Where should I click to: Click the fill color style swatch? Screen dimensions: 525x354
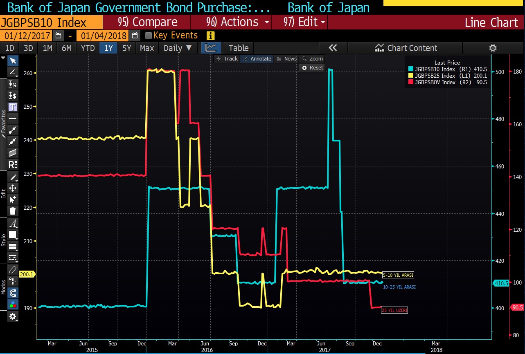13,235
